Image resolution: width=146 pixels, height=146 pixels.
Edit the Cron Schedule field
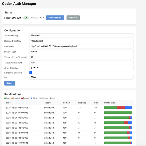81,68
